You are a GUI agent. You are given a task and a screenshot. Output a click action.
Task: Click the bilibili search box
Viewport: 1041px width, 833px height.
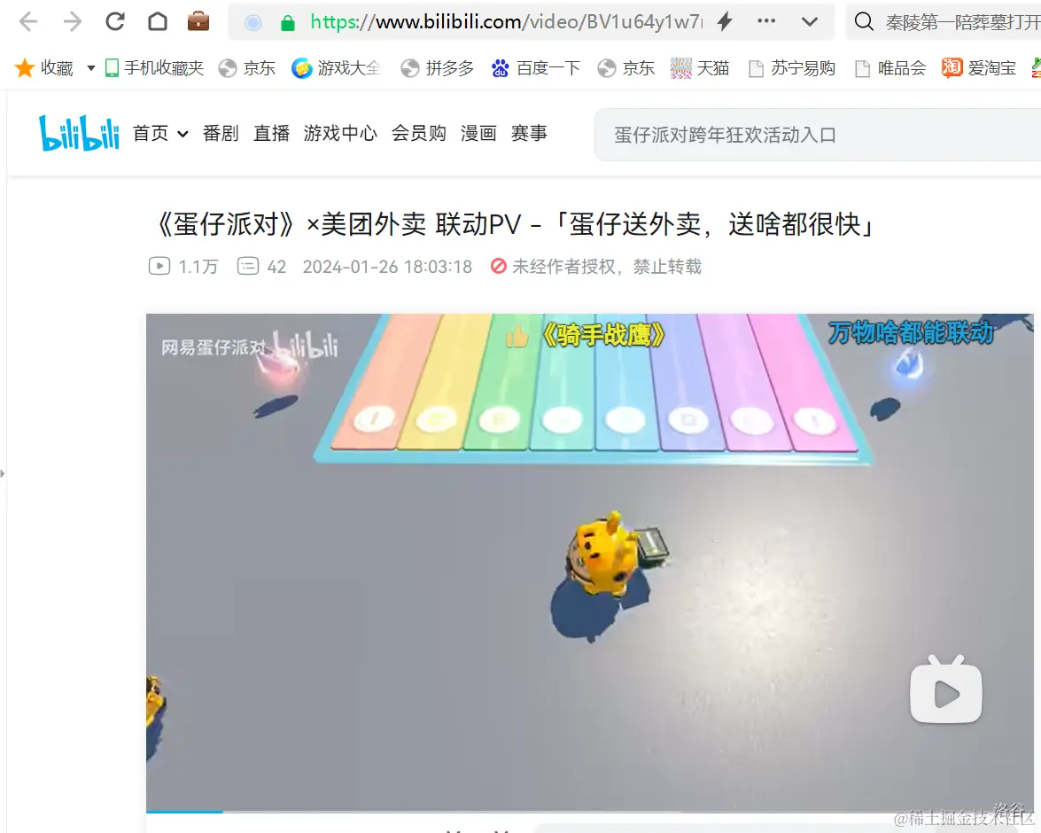(818, 135)
